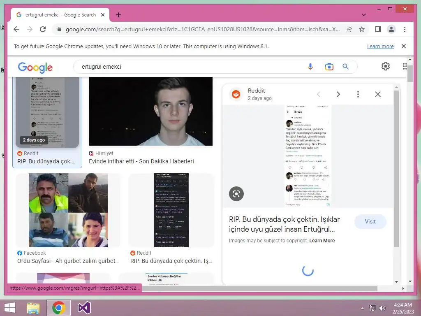Go back to the previous page
421x316 pixels.
(16, 29)
